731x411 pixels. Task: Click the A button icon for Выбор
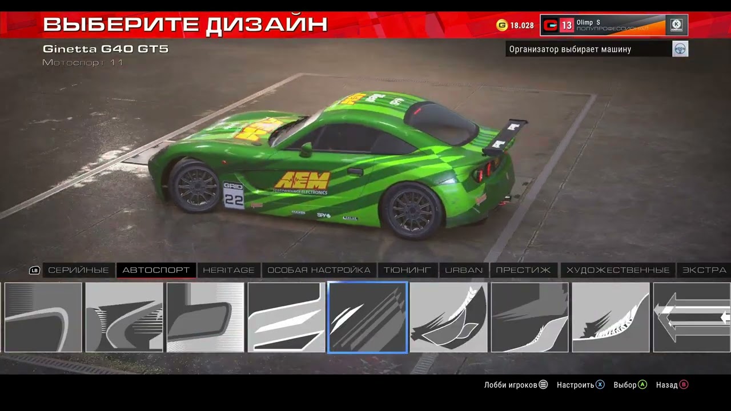pos(642,385)
